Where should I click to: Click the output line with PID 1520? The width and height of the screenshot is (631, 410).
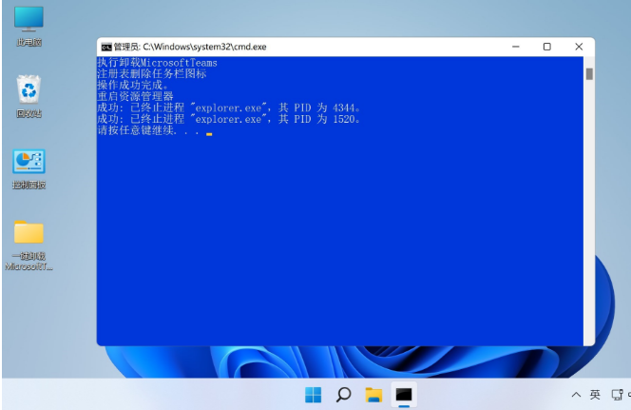(229, 119)
